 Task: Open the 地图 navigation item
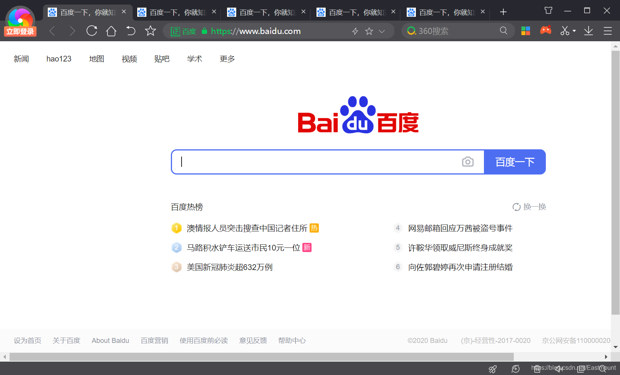(96, 59)
